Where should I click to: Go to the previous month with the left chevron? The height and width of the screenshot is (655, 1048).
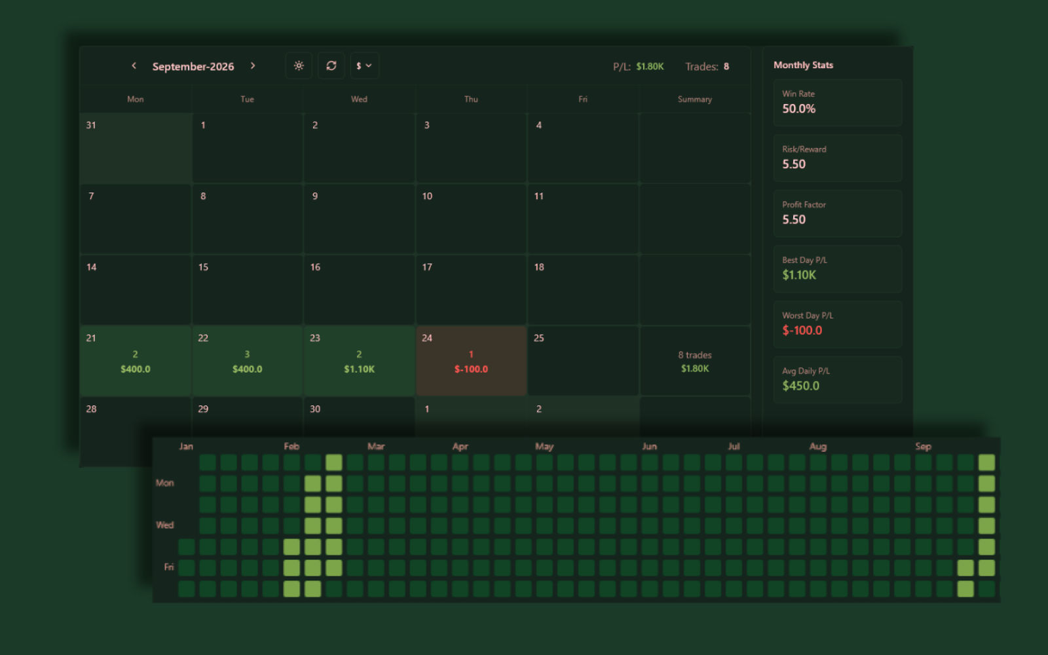[x=134, y=65]
